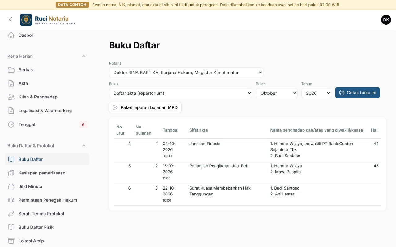Click the Kesiapan pemeriksaan clipboard icon
The height and width of the screenshot is (247, 396).
pos(11,173)
